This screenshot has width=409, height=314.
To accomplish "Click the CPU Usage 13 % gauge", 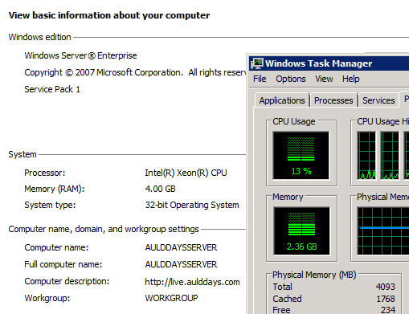I will tap(301, 155).
